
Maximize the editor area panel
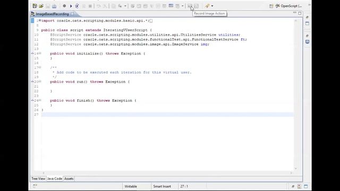pyautogui.click(x=300, y=13)
